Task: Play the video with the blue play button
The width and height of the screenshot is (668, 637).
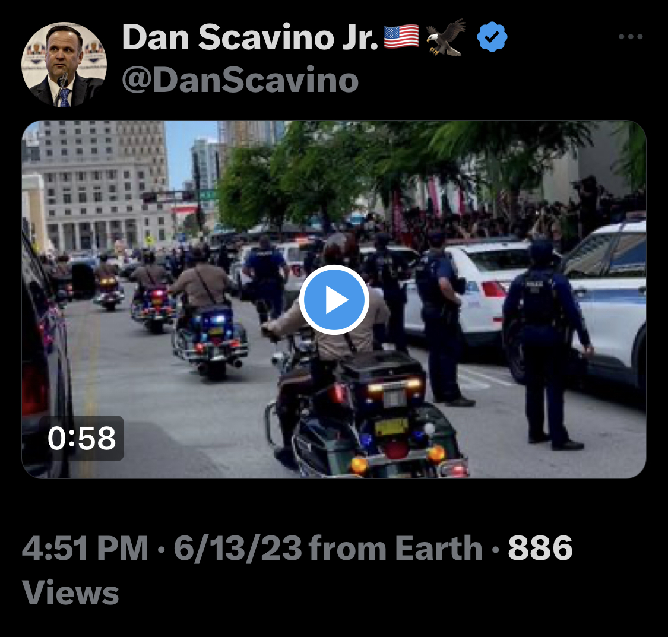Action: (x=334, y=300)
